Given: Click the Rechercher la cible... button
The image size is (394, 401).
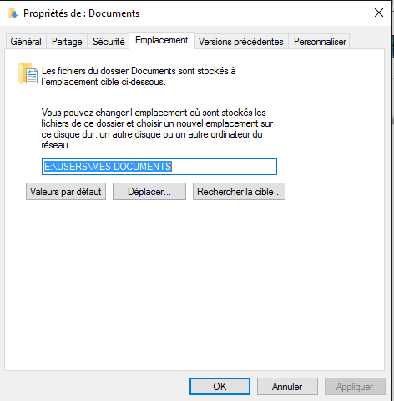Looking at the screenshot, I should point(239,192).
